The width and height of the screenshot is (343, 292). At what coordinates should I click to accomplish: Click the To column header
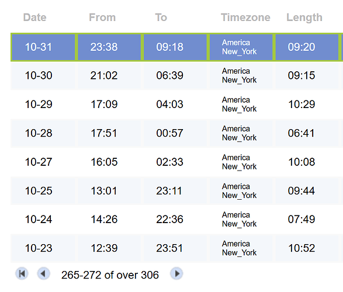[x=161, y=18]
